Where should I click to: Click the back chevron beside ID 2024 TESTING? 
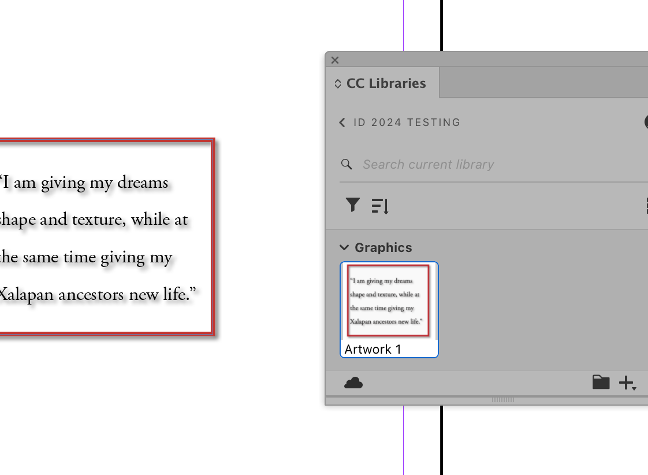(x=341, y=122)
